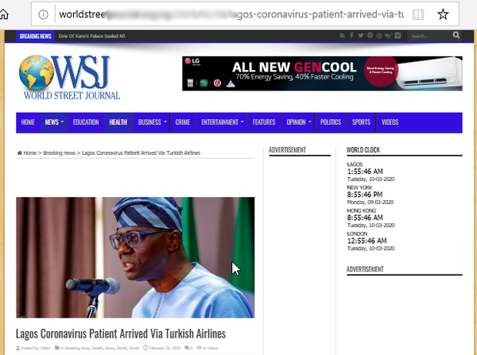
Task: Click the Home breadcrumb link
Action: pyautogui.click(x=30, y=153)
